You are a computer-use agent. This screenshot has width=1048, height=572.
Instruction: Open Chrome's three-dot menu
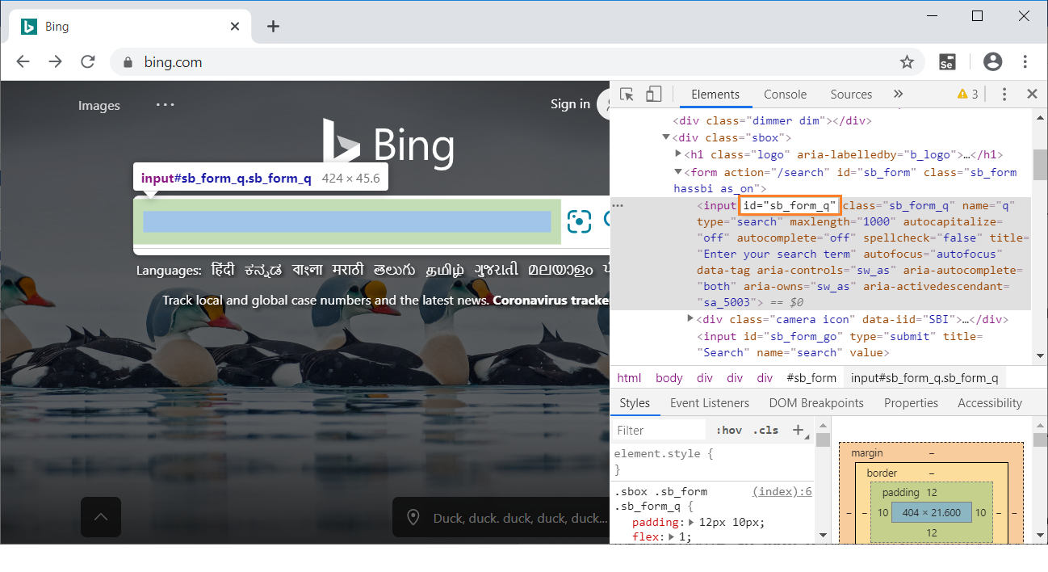[1025, 62]
